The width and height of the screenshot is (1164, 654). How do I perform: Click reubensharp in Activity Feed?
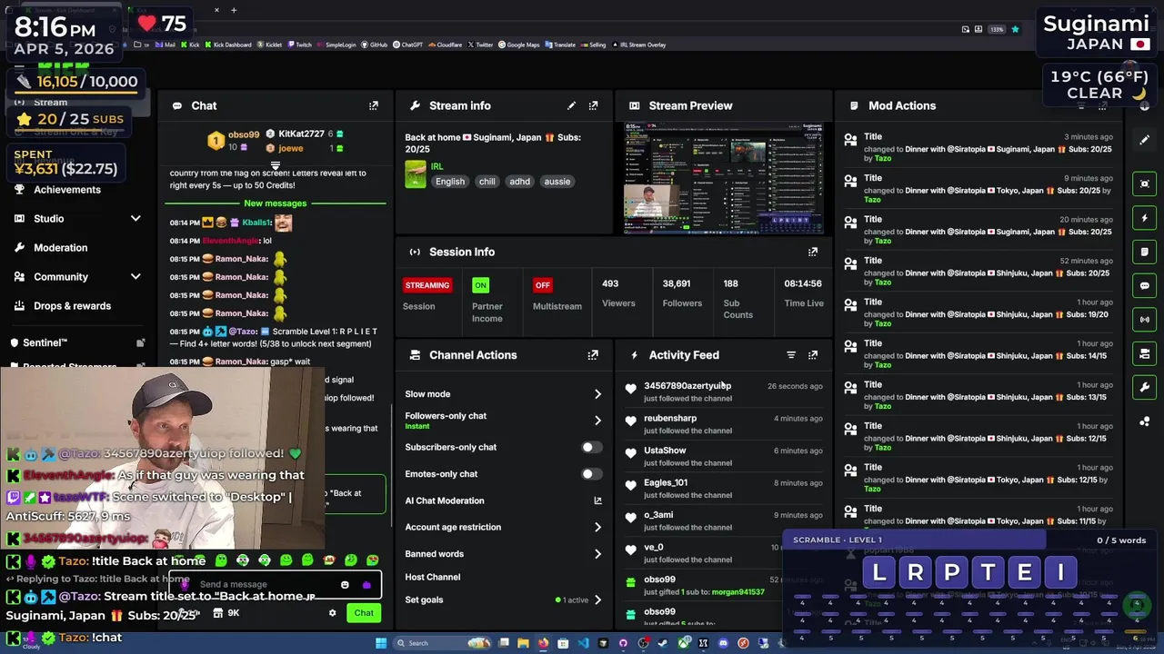[670, 419]
